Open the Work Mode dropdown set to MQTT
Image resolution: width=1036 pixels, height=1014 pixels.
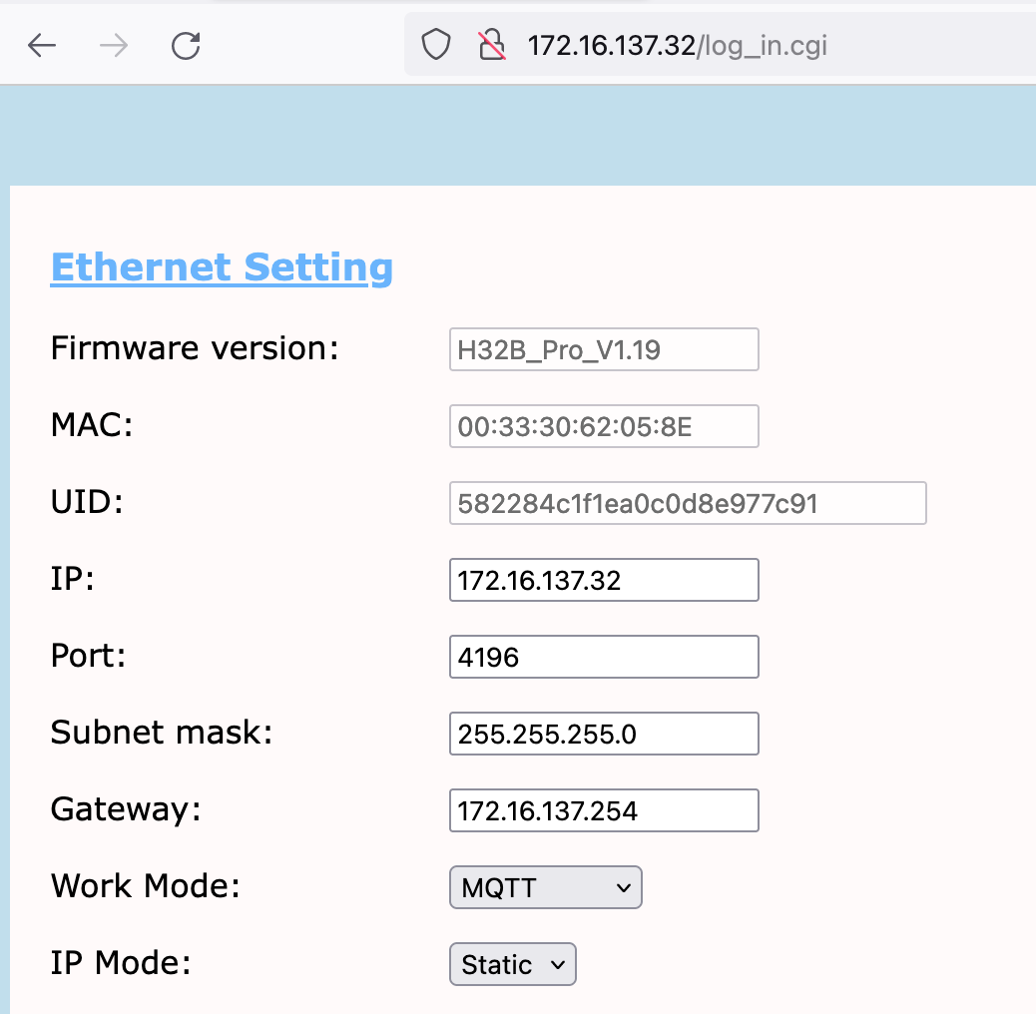pyautogui.click(x=545, y=888)
